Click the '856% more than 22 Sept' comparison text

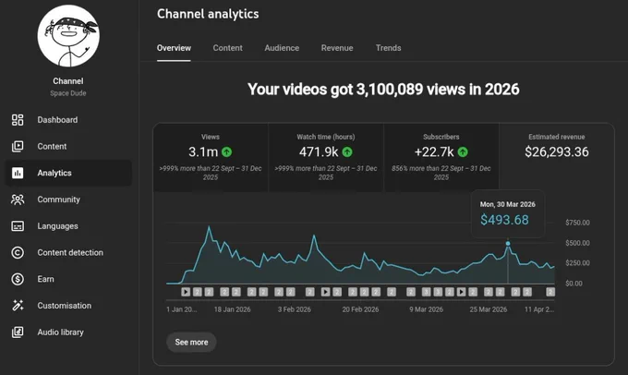click(x=441, y=173)
